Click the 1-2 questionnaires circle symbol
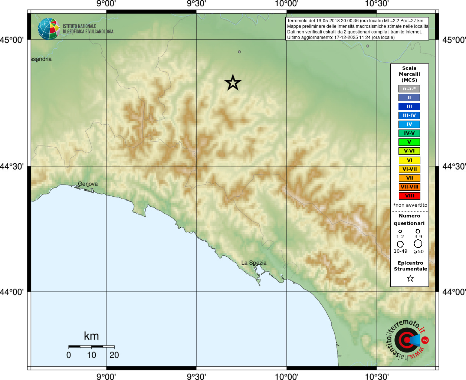 tap(400, 232)
